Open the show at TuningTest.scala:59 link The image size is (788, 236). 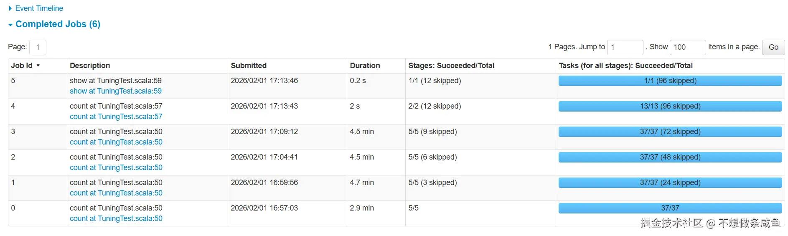click(116, 91)
